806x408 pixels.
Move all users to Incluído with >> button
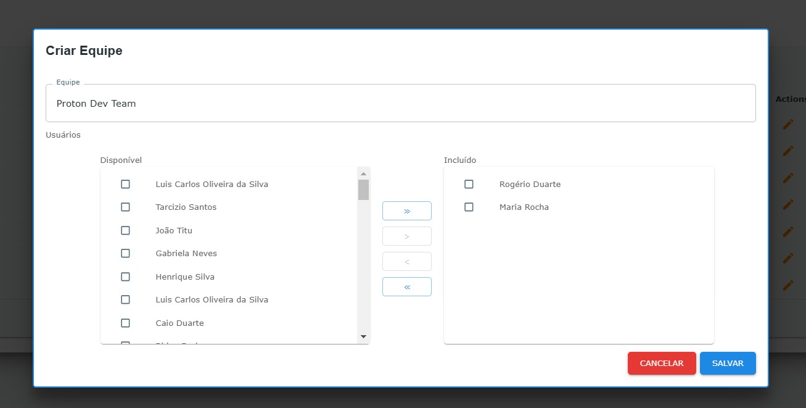pyautogui.click(x=407, y=211)
